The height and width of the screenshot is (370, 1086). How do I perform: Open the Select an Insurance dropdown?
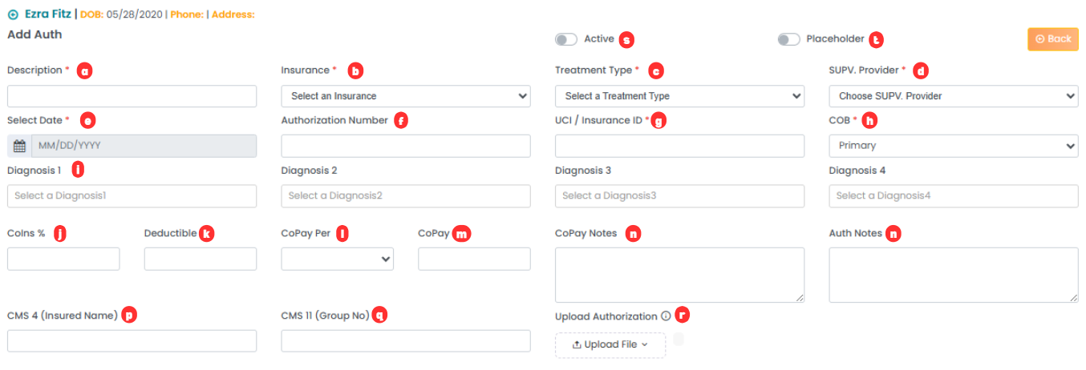coord(405,96)
